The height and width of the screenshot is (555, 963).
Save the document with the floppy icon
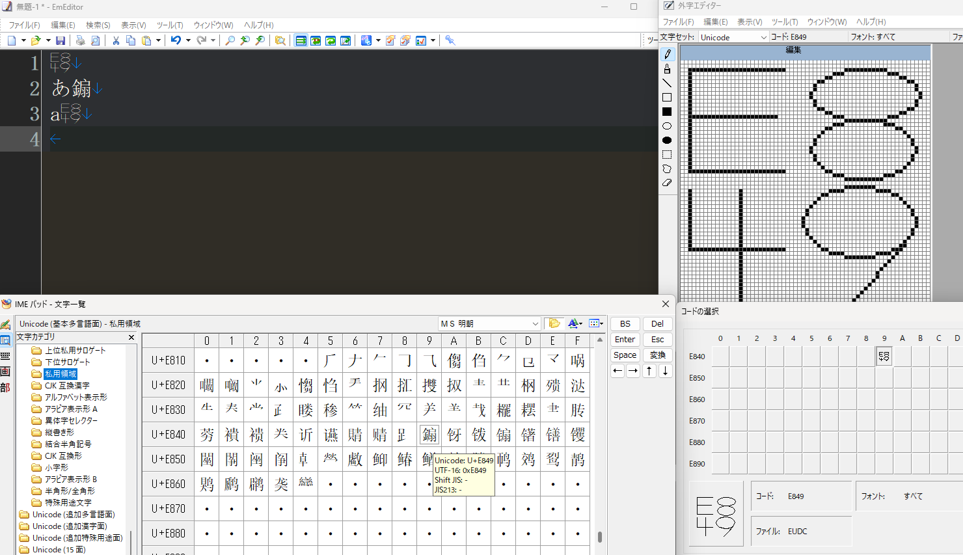pyautogui.click(x=60, y=40)
